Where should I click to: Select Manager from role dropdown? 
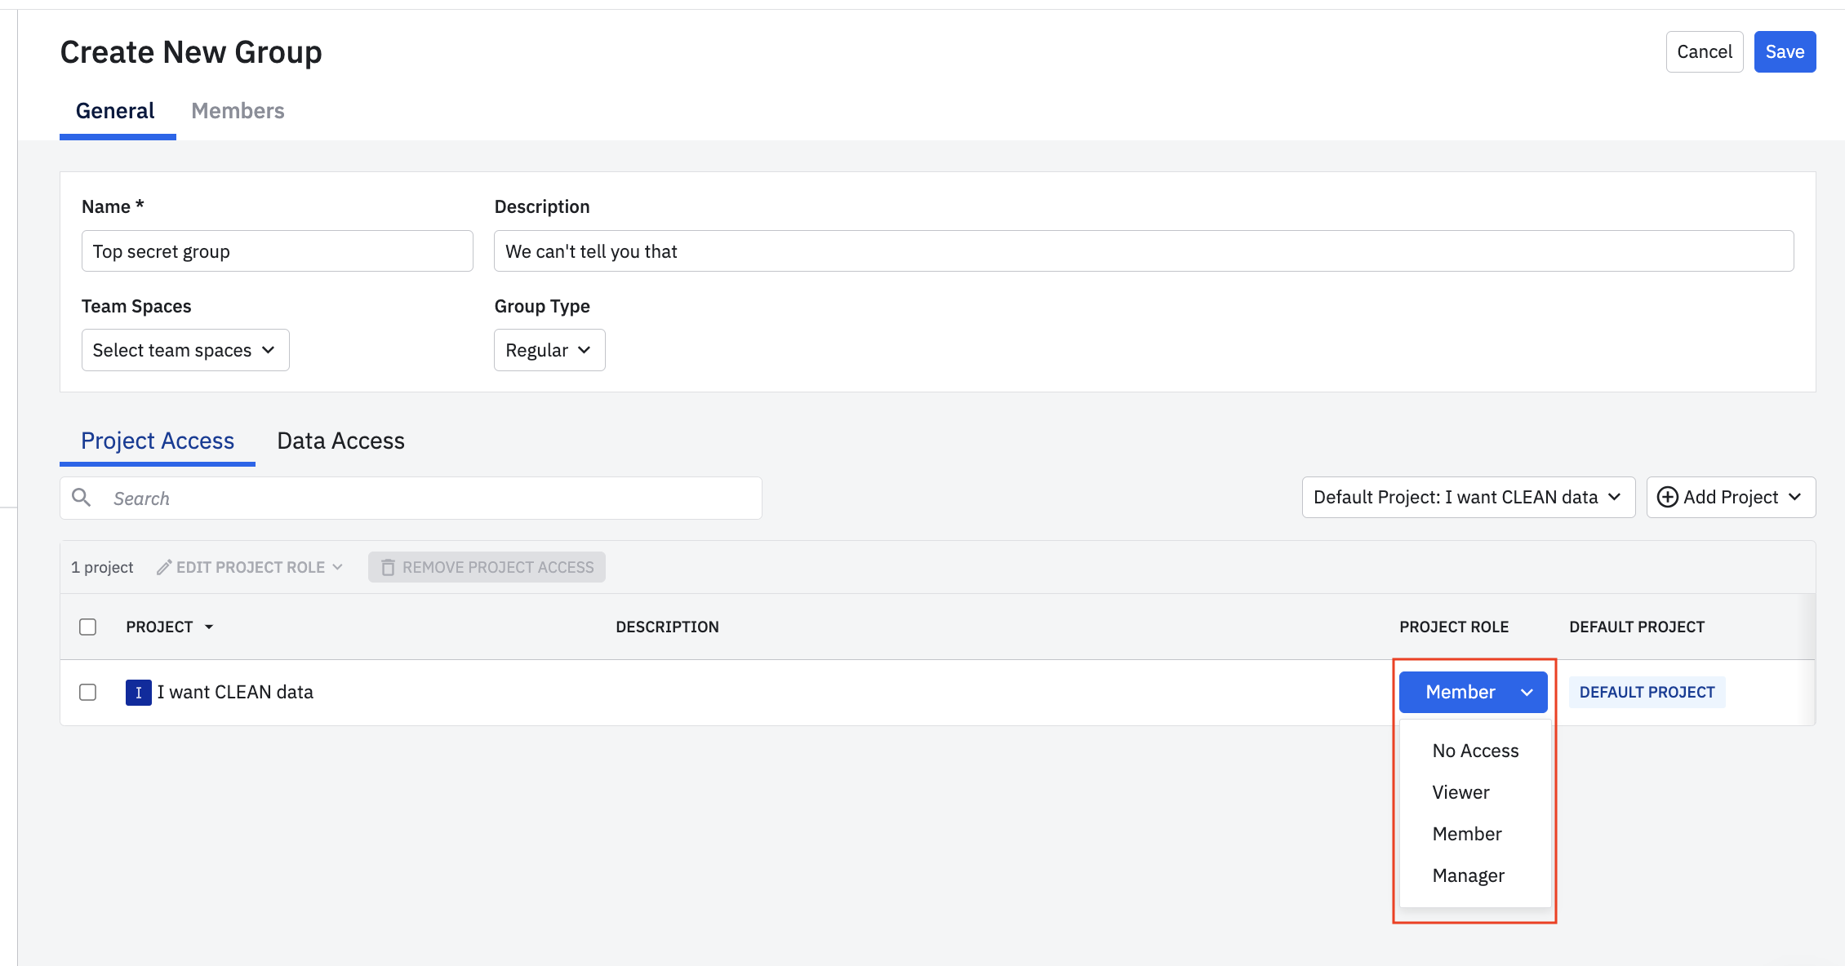coord(1469,875)
